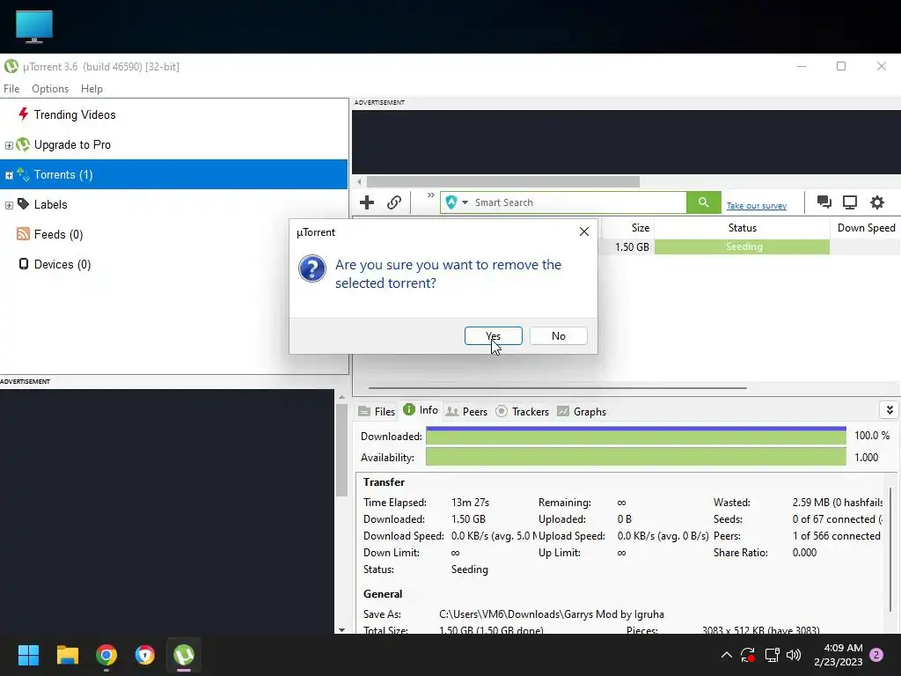This screenshot has width=901, height=676.
Task: Collapse detail pane with double-chevron button
Action: click(889, 410)
